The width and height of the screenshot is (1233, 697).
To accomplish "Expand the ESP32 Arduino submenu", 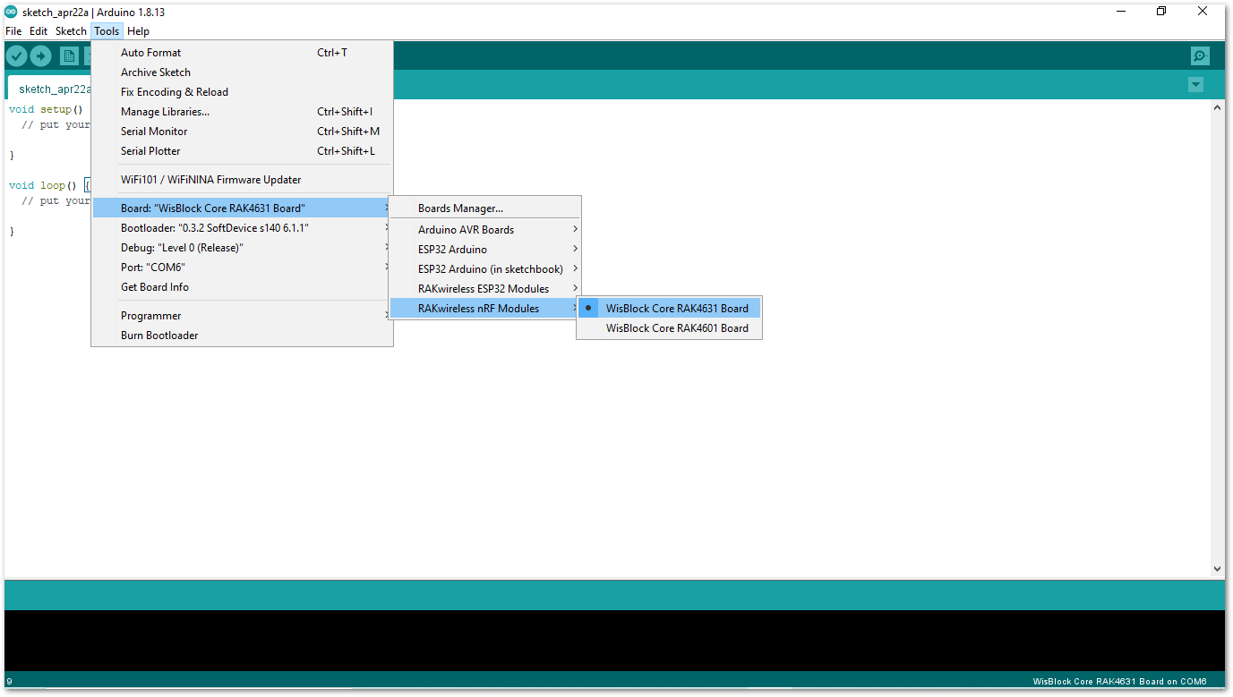I will 485,250.
